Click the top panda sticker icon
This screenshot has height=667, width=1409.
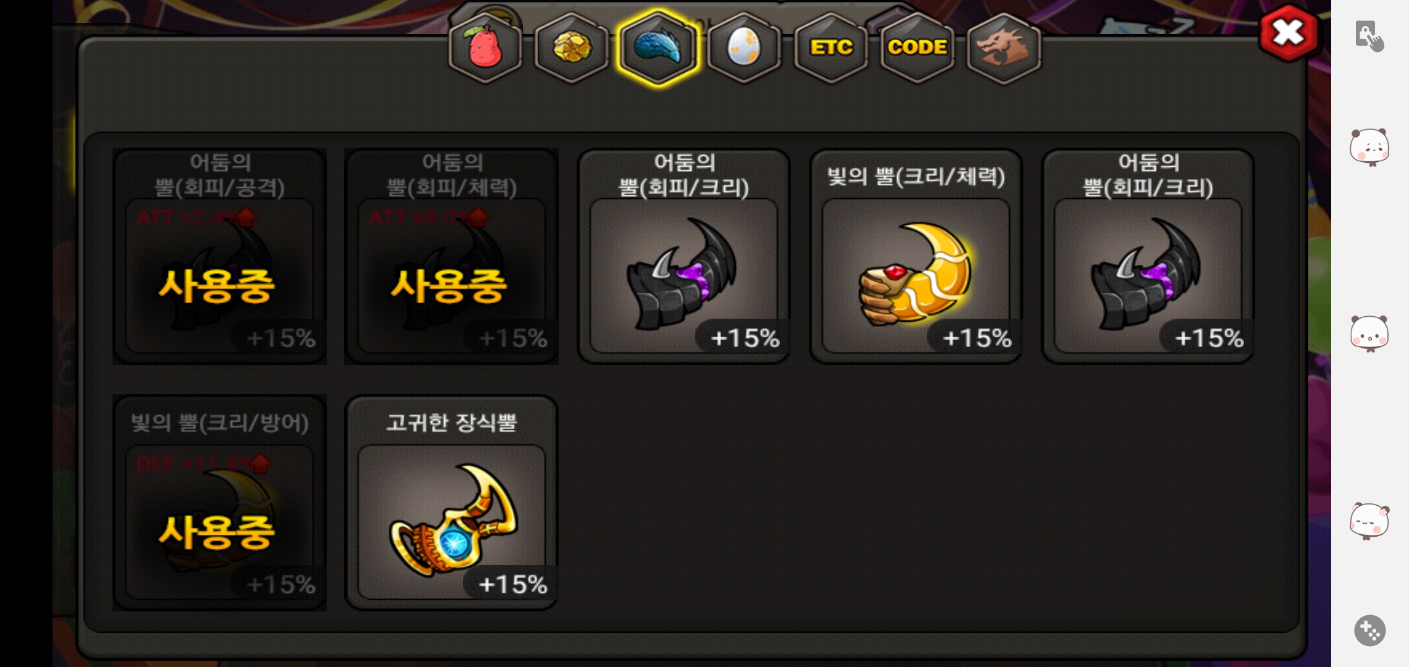point(1369,148)
